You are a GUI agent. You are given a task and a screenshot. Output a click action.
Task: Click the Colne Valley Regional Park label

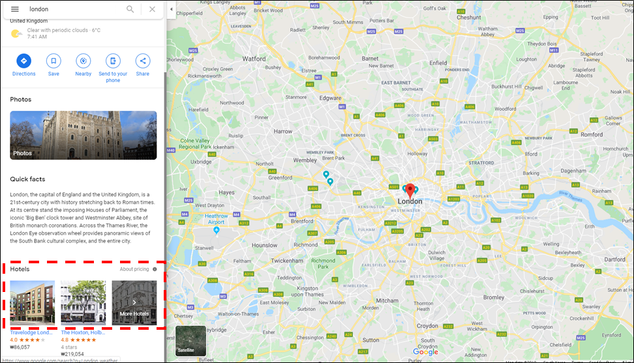click(195, 144)
